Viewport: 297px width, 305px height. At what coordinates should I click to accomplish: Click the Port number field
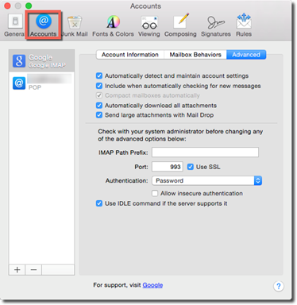click(168, 167)
